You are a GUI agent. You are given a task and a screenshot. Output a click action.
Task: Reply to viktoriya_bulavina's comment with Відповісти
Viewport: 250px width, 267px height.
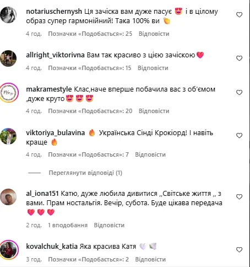[x=150, y=154]
